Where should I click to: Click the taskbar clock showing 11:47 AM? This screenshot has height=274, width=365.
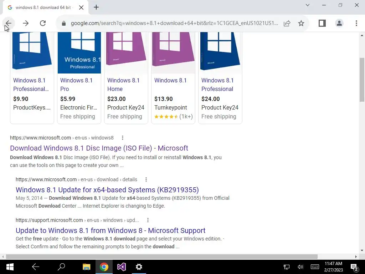click(333, 267)
